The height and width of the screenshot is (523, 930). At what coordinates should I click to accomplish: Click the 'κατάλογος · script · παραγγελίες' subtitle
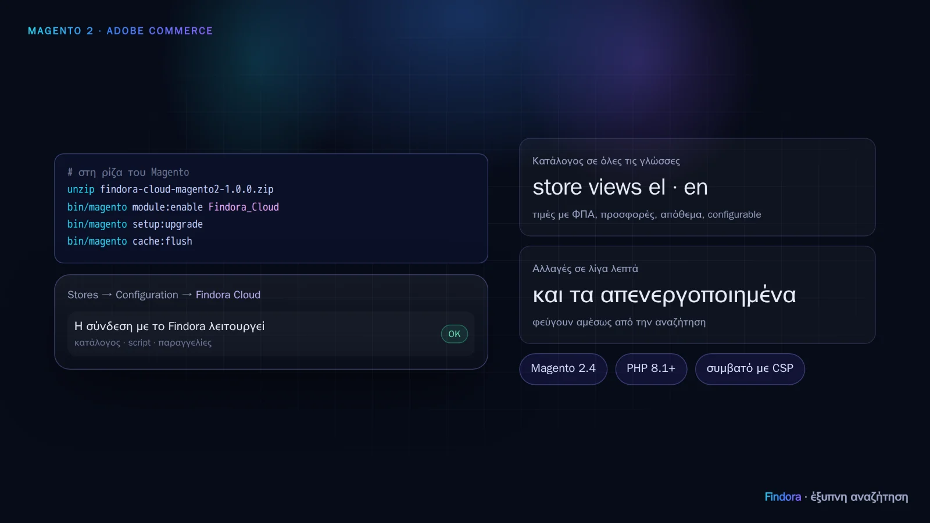point(143,343)
